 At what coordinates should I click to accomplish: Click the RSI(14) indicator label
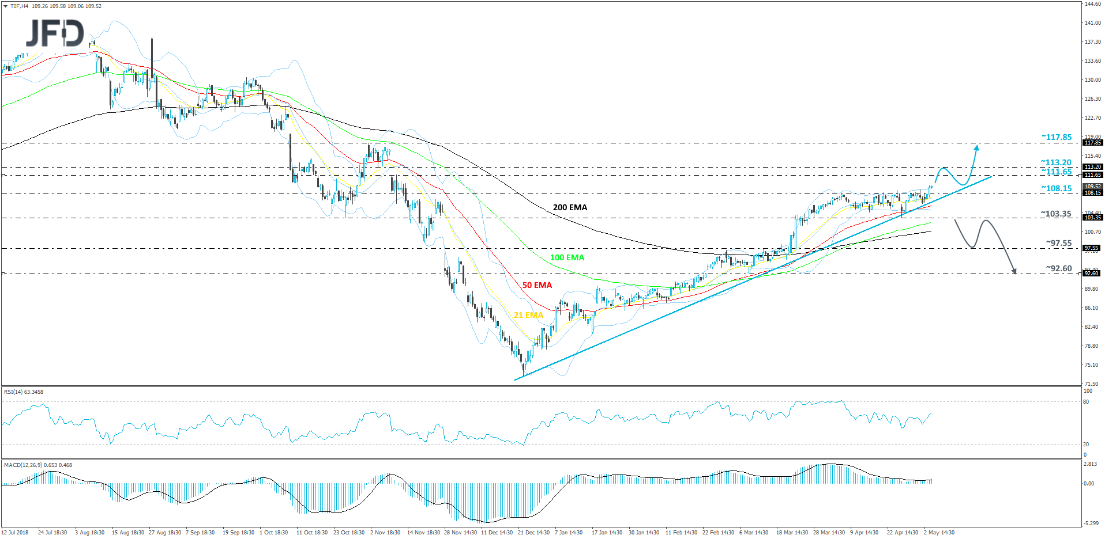tap(24, 392)
